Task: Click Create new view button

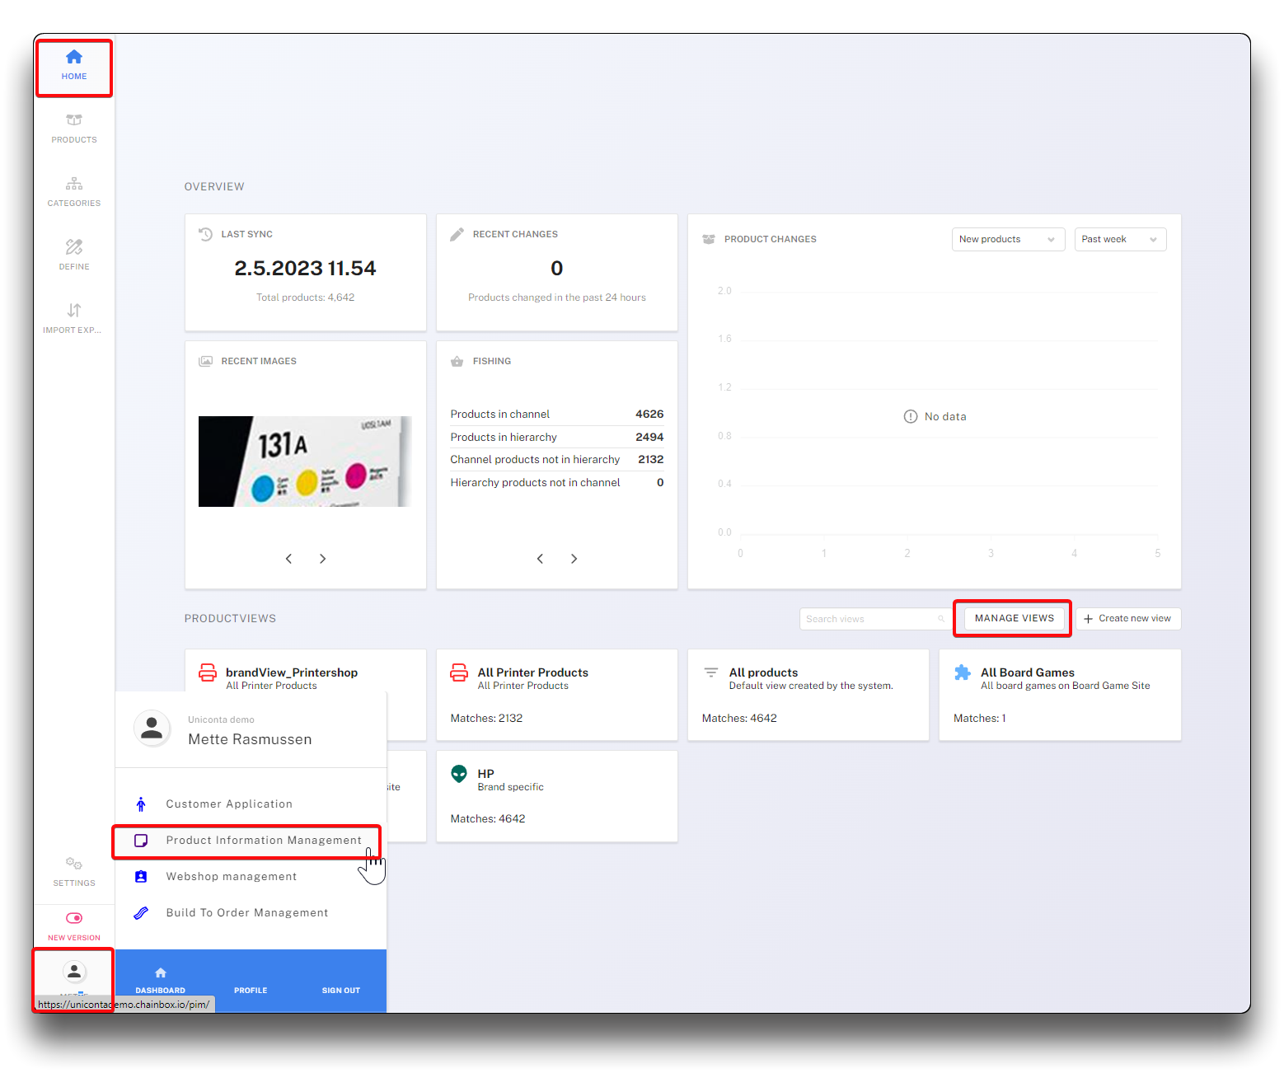Action: [x=1127, y=619]
